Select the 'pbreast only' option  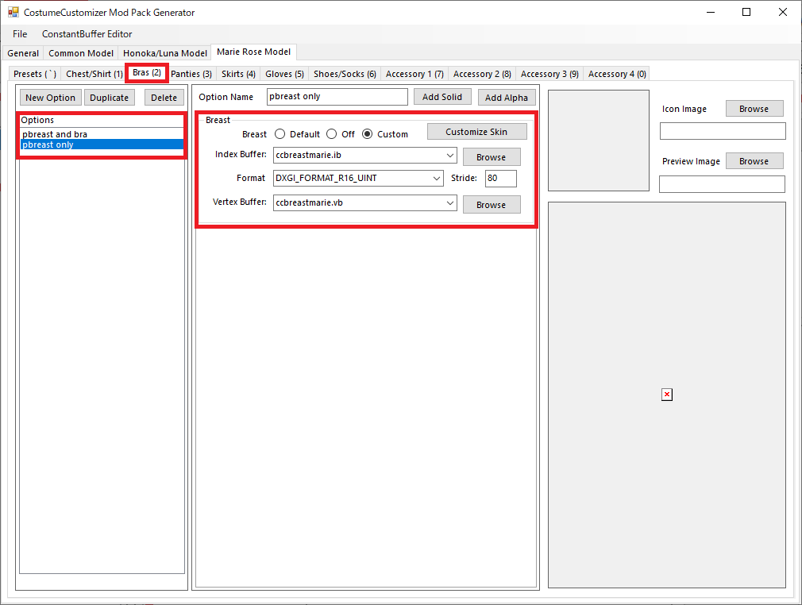[102, 145]
